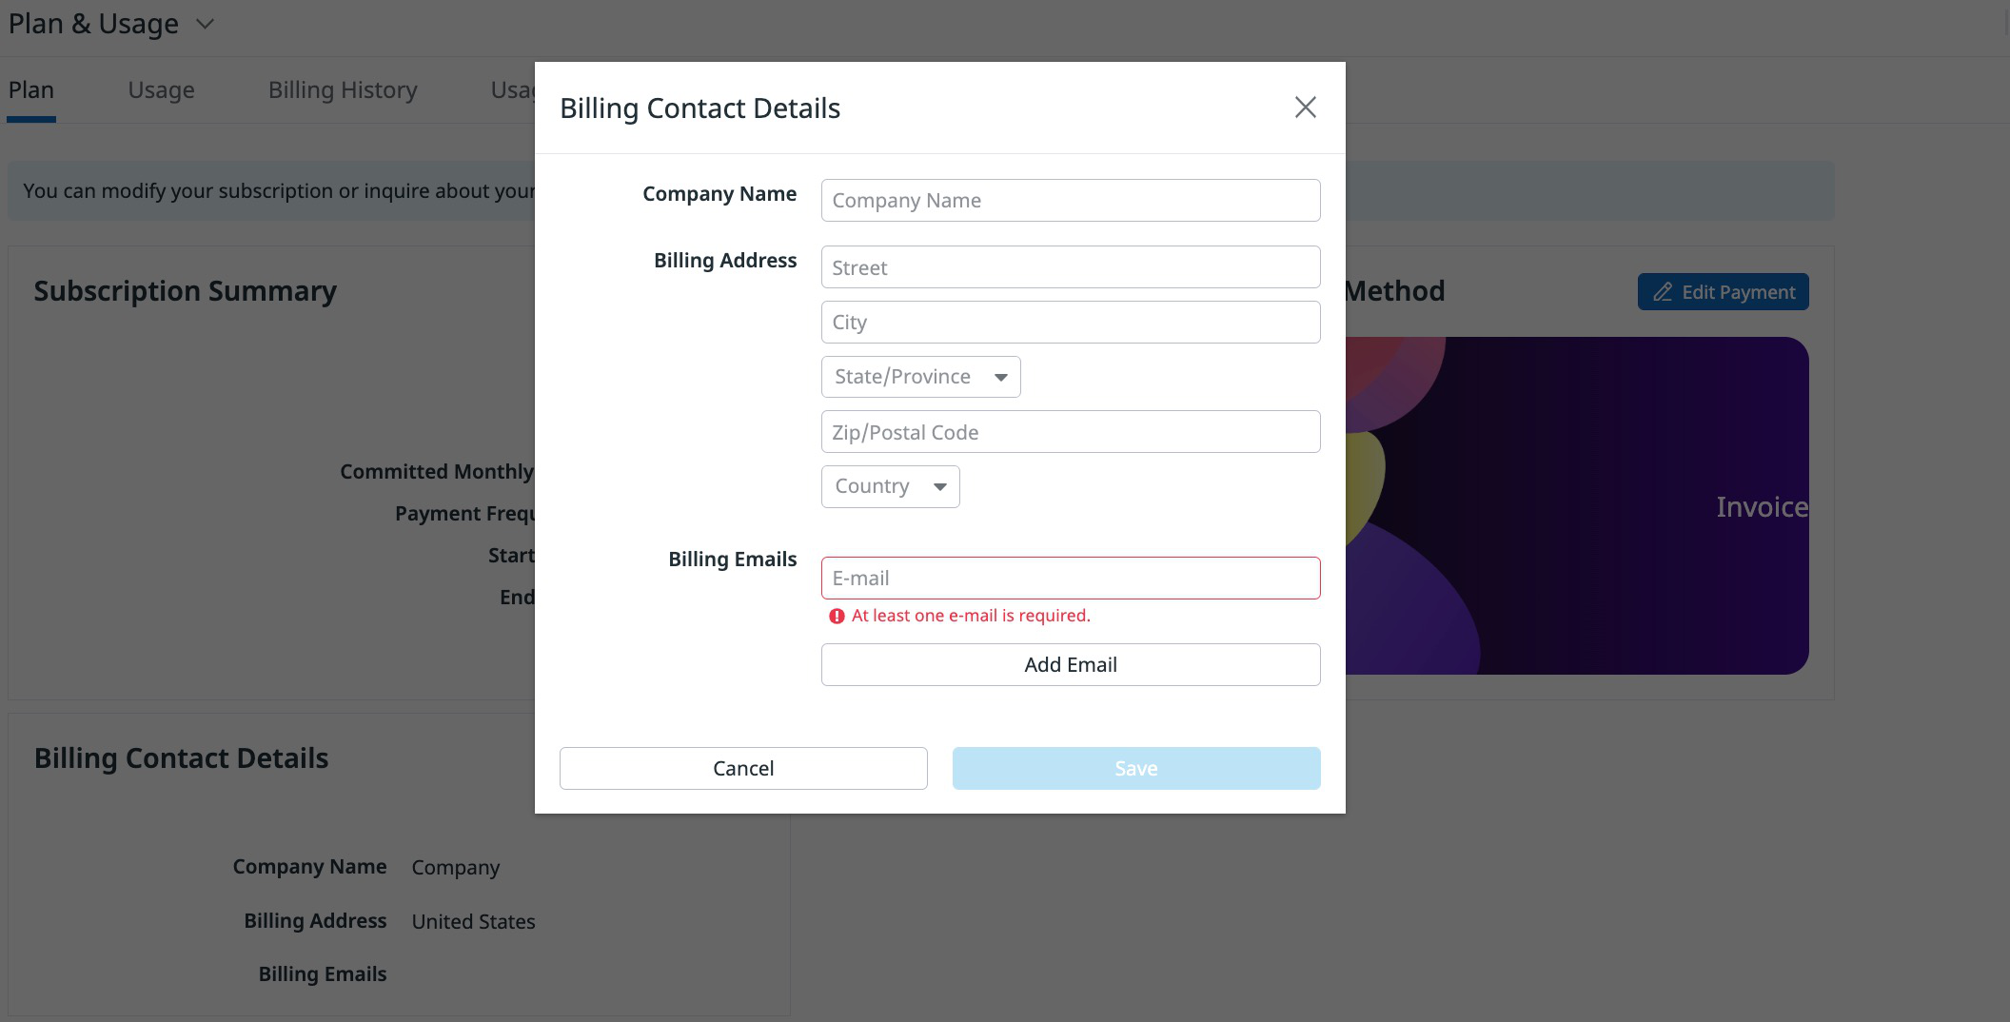The height and width of the screenshot is (1022, 2010).
Task: Open the State/Province dropdown
Action: point(920,377)
